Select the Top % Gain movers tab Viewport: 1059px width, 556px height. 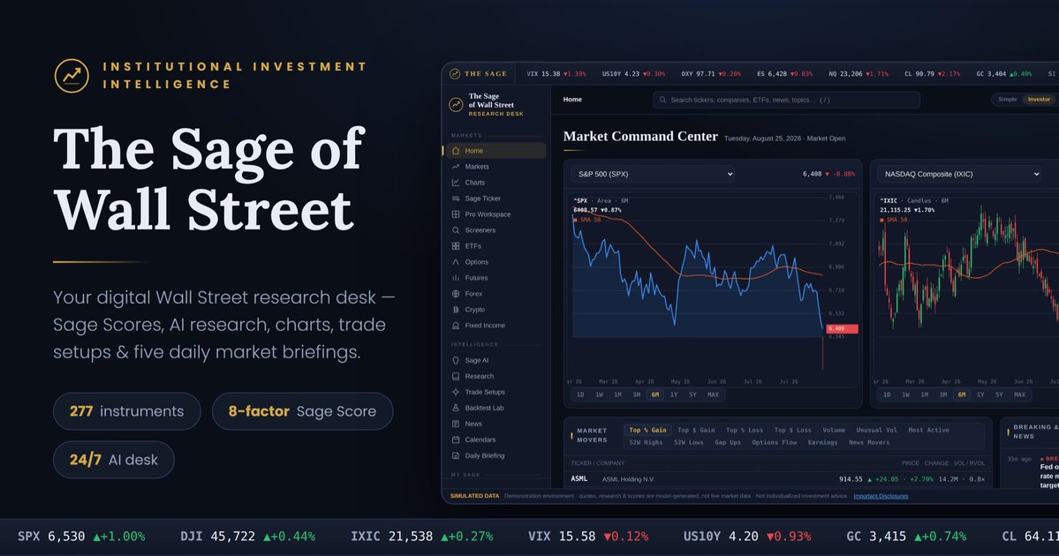(x=647, y=430)
